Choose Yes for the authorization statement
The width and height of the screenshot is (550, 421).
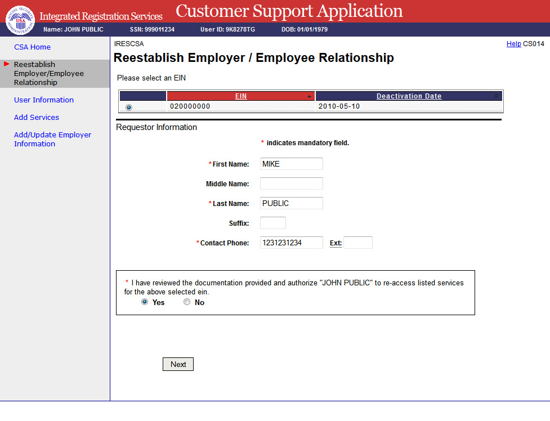click(145, 302)
